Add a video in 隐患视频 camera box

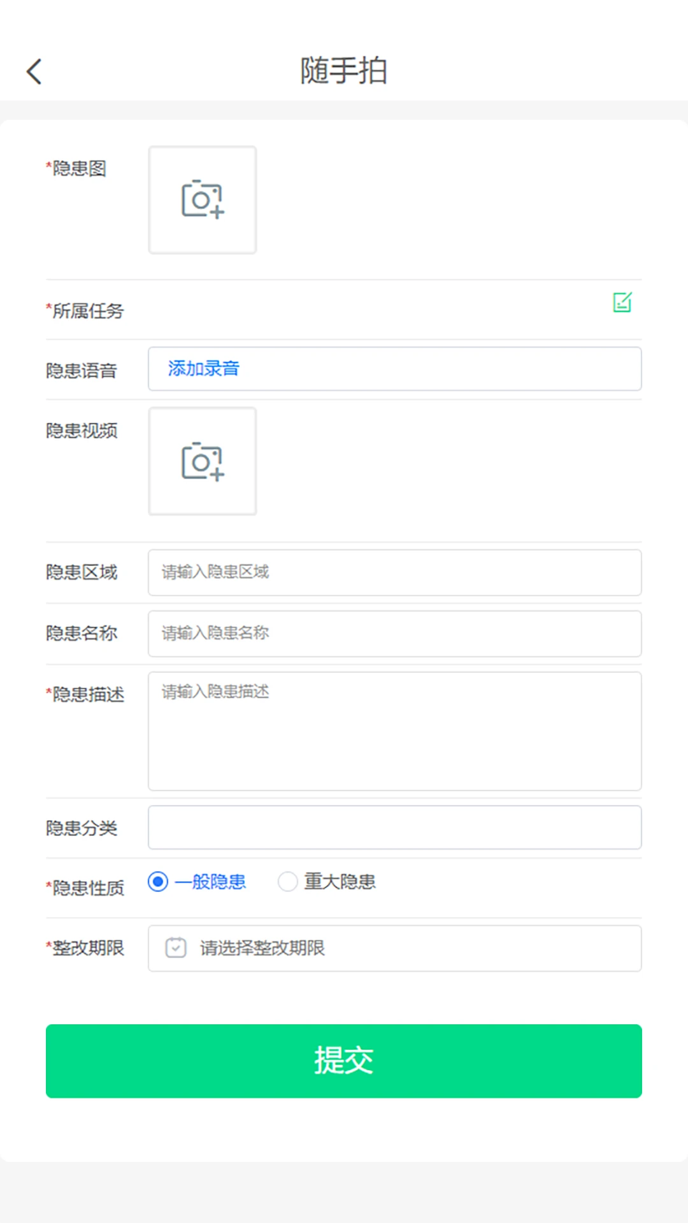203,461
